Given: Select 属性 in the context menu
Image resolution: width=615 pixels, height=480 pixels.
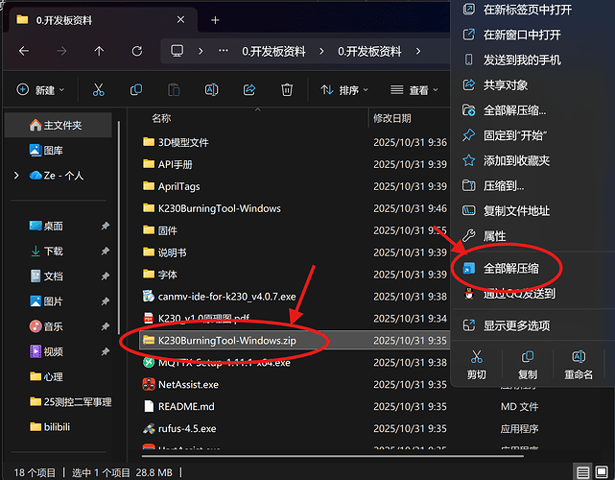Looking at the screenshot, I should point(494,235).
